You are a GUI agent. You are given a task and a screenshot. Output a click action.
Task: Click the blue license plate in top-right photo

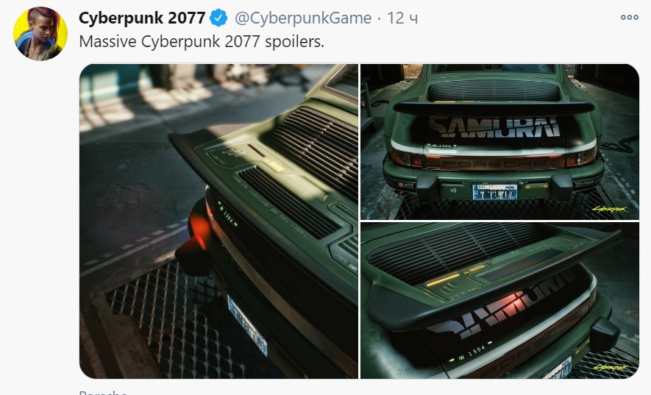click(495, 192)
